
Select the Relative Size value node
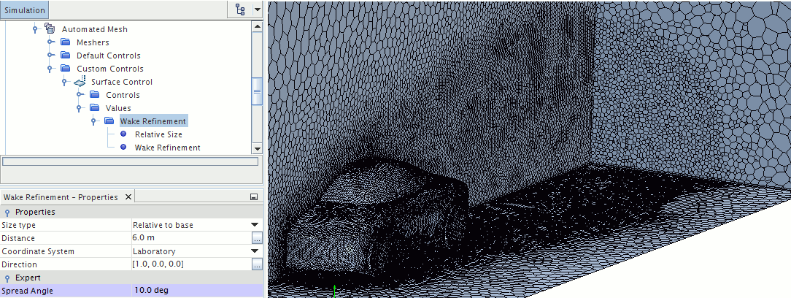click(158, 134)
